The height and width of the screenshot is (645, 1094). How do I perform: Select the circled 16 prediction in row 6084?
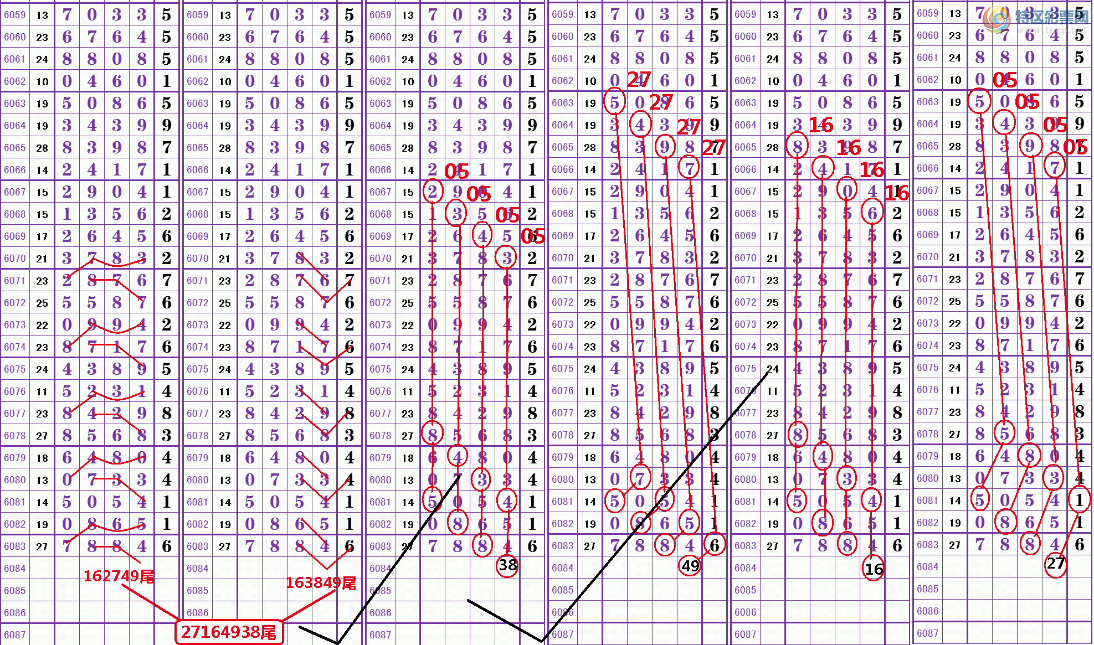tap(874, 569)
